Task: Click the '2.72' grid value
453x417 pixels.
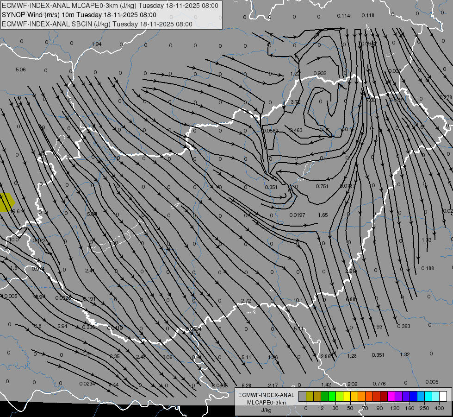Action: [246, 301]
